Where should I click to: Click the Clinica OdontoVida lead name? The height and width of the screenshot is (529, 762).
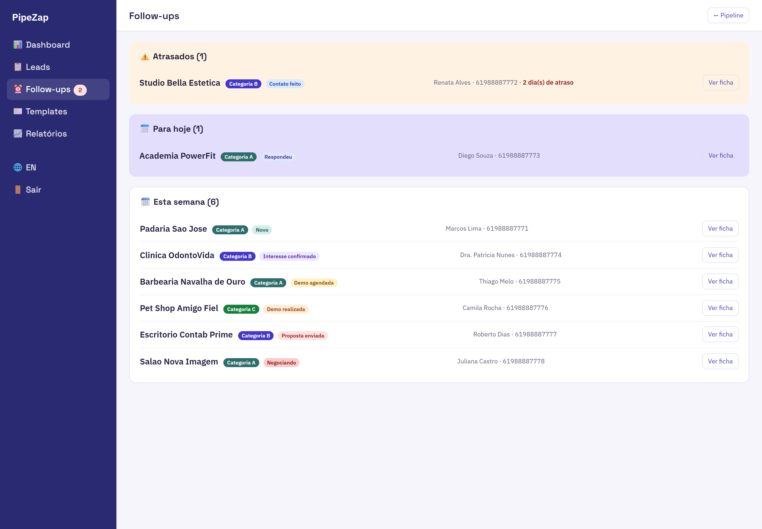click(177, 255)
